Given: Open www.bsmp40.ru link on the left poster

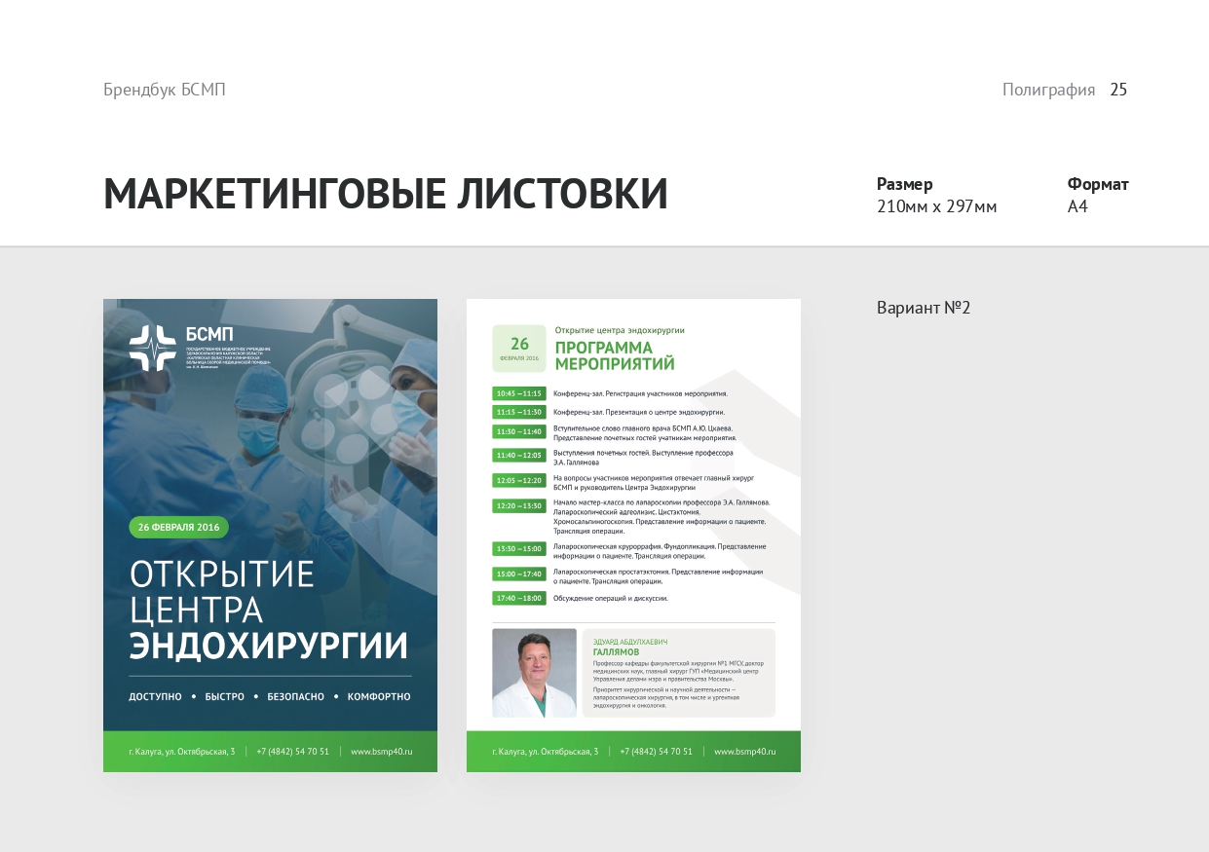Looking at the screenshot, I should 382,752.
